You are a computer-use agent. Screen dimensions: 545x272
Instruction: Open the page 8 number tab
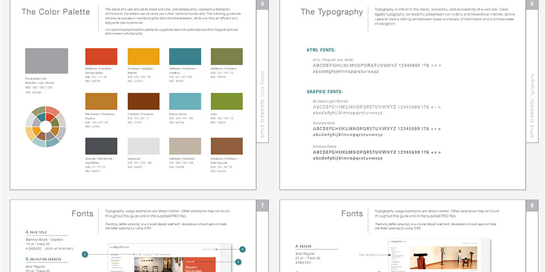click(x=531, y=205)
